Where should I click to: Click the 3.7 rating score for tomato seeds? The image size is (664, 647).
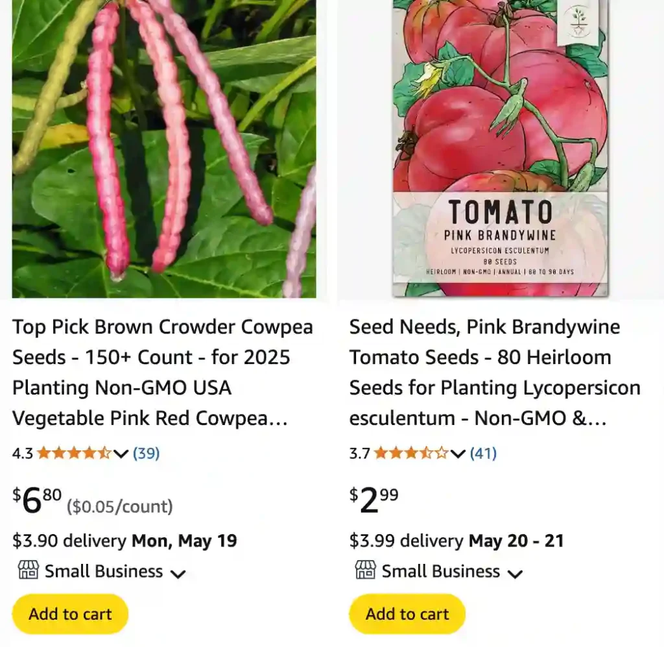point(357,454)
